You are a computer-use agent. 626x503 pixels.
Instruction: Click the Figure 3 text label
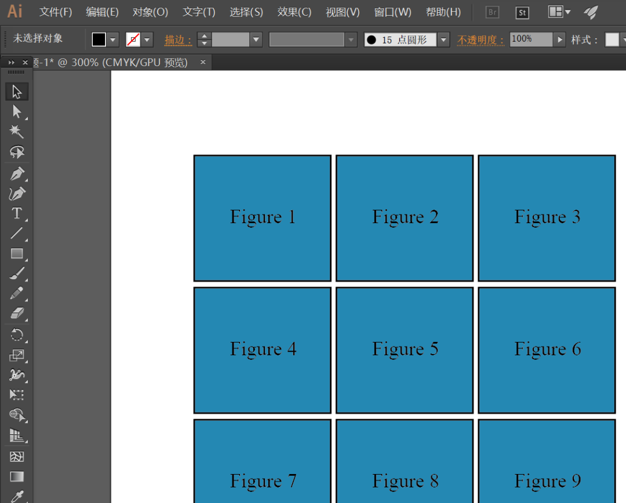(547, 217)
